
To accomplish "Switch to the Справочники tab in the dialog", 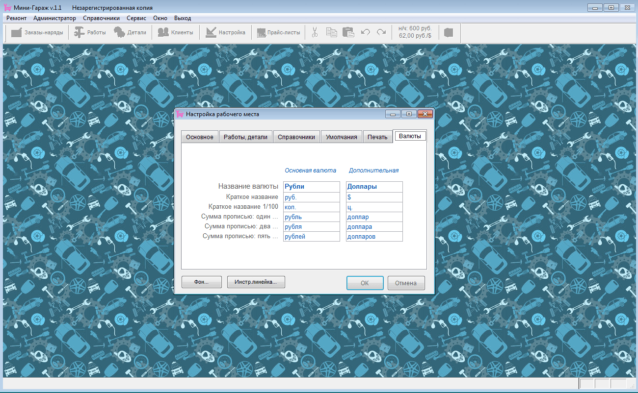I will [296, 137].
